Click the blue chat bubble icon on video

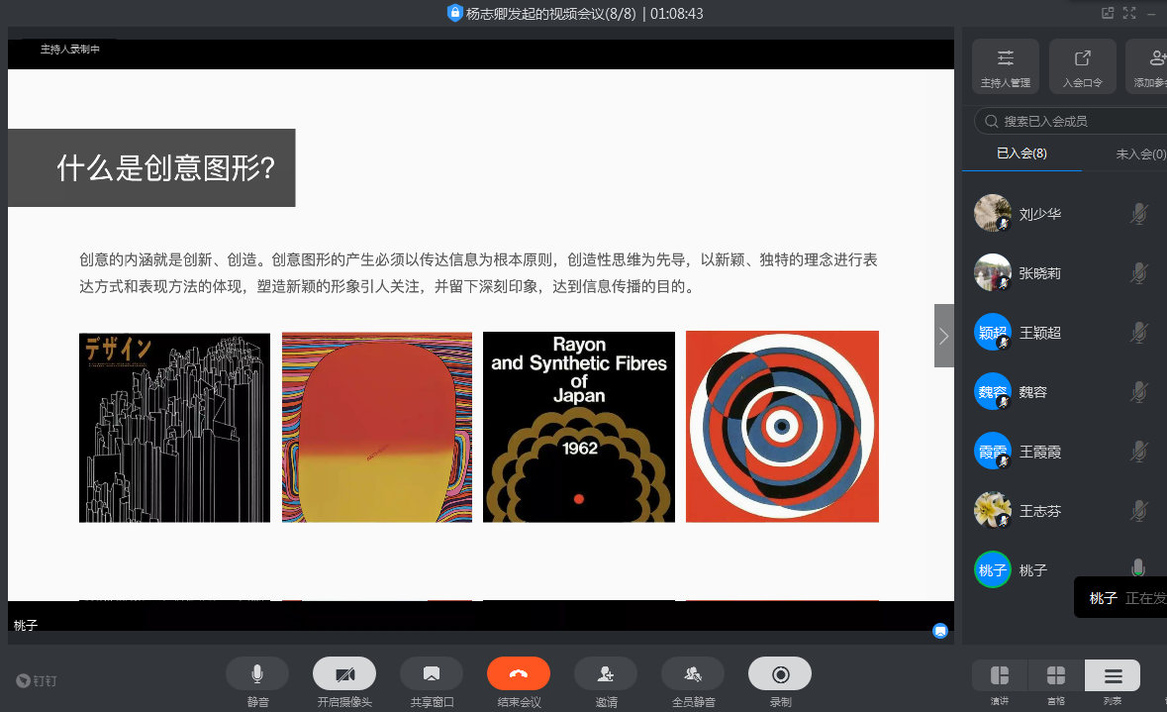(940, 631)
